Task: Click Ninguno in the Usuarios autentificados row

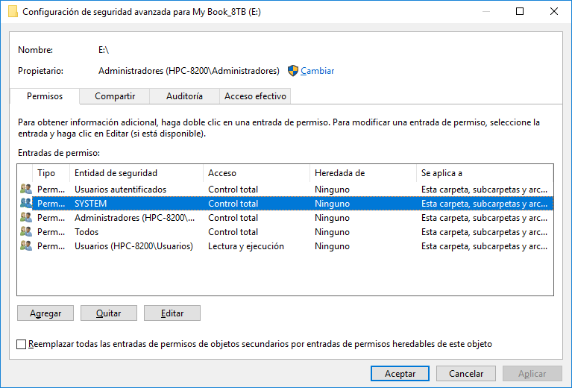Action: pos(332,190)
